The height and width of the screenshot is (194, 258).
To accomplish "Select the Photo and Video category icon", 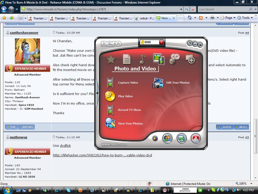I will tap(158, 59).
